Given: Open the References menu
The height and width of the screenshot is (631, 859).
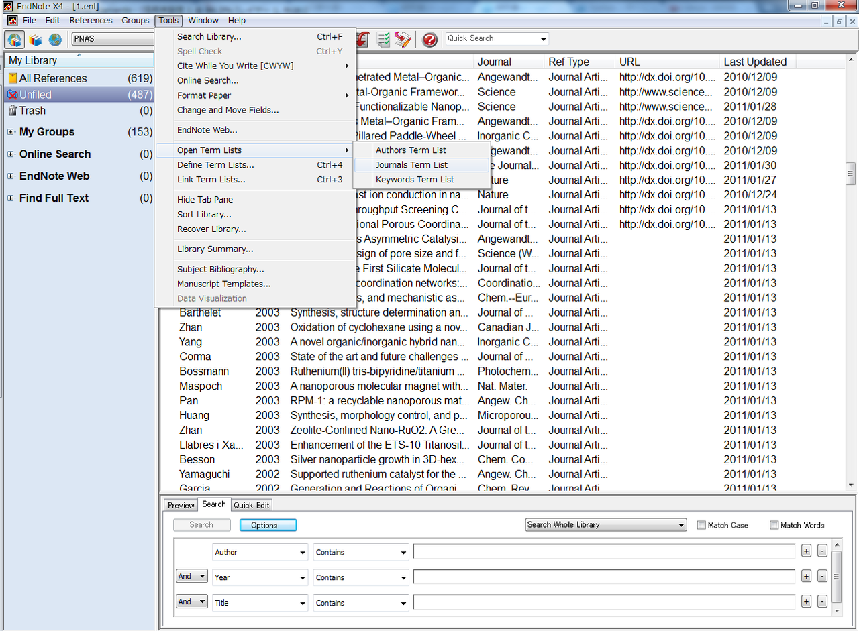Looking at the screenshot, I should pyautogui.click(x=91, y=21).
